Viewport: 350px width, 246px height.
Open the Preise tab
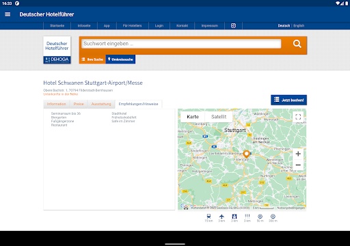tap(79, 104)
